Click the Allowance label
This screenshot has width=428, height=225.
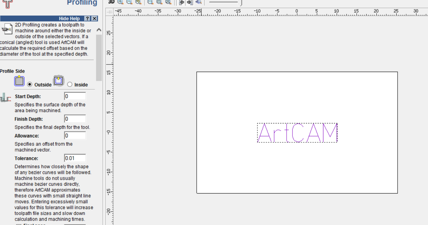(x=27, y=136)
